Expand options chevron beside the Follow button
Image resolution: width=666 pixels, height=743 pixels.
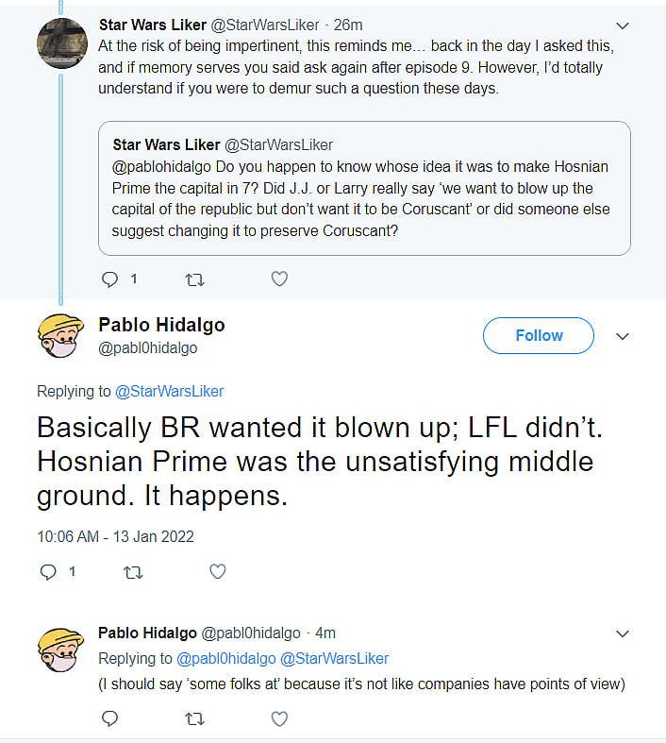point(623,336)
